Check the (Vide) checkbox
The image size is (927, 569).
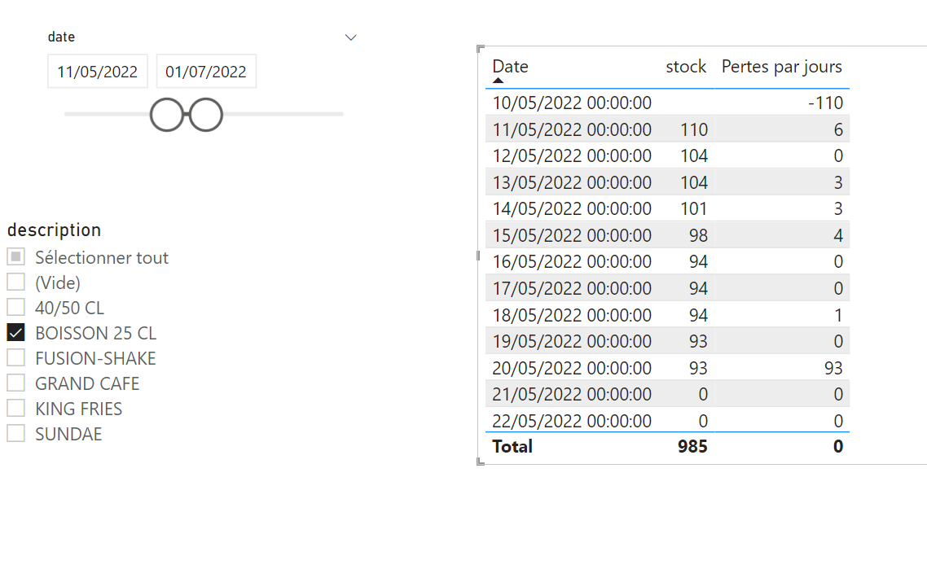point(16,282)
